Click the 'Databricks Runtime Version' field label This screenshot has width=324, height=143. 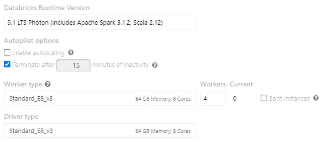click(47, 8)
